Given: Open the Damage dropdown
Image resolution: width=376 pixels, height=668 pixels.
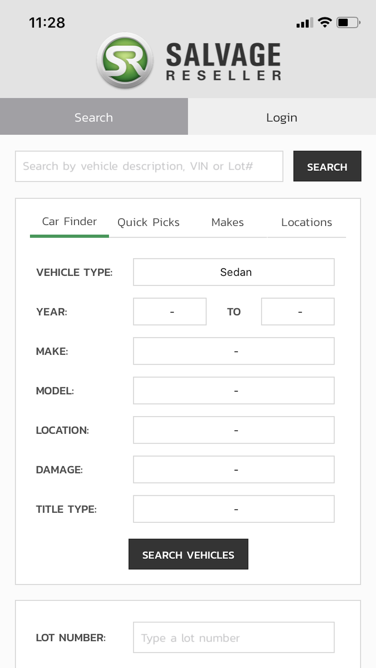Looking at the screenshot, I should (234, 470).
